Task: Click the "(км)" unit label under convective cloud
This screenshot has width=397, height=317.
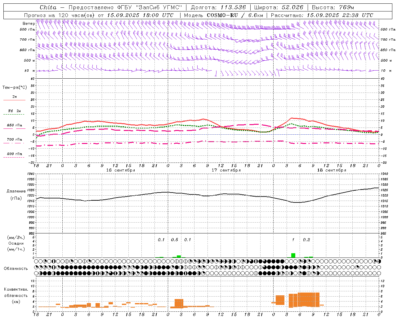Action: click(x=16, y=302)
